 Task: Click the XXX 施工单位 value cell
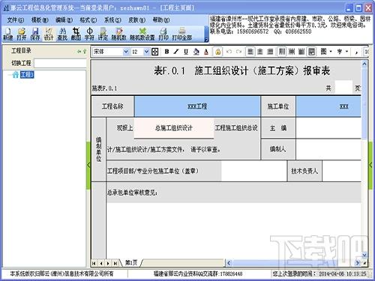pos(328,106)
